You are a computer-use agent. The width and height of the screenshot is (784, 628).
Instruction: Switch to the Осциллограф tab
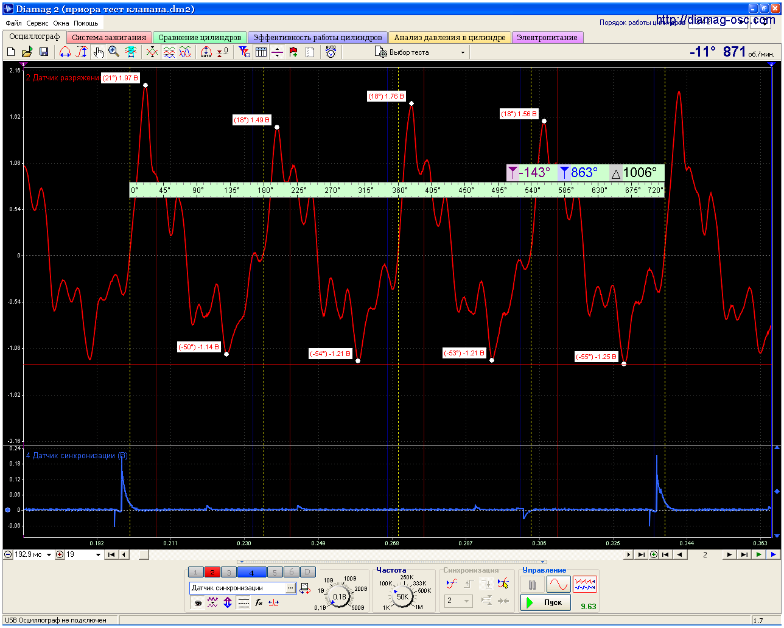click(x=35, y=37)
